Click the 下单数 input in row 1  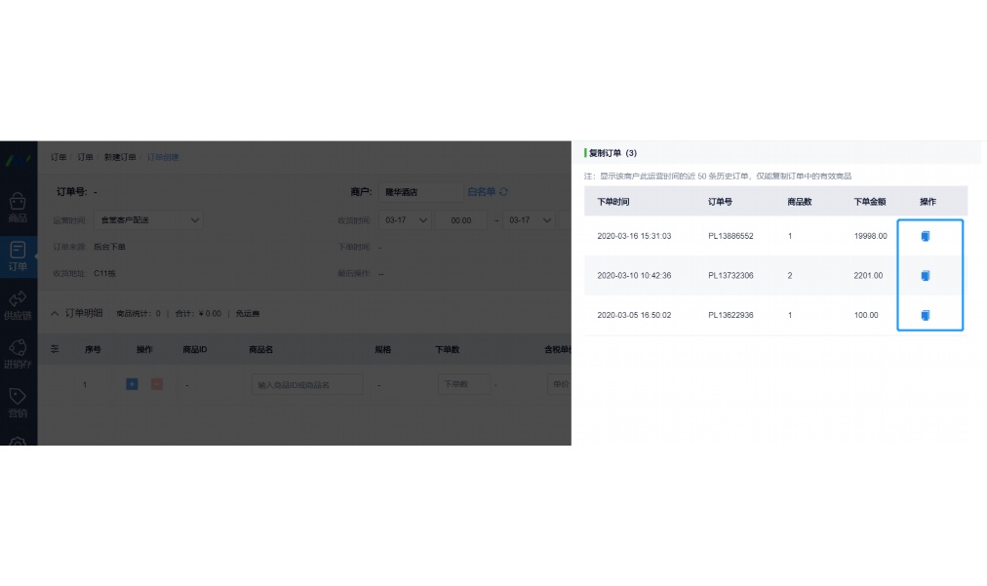(464, 384)
